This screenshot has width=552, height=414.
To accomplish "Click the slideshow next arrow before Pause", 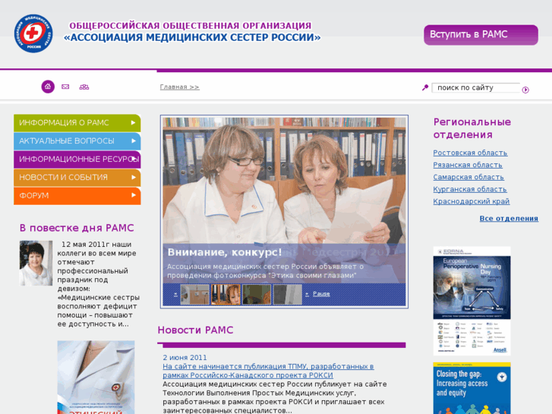I will coord(307,294).
